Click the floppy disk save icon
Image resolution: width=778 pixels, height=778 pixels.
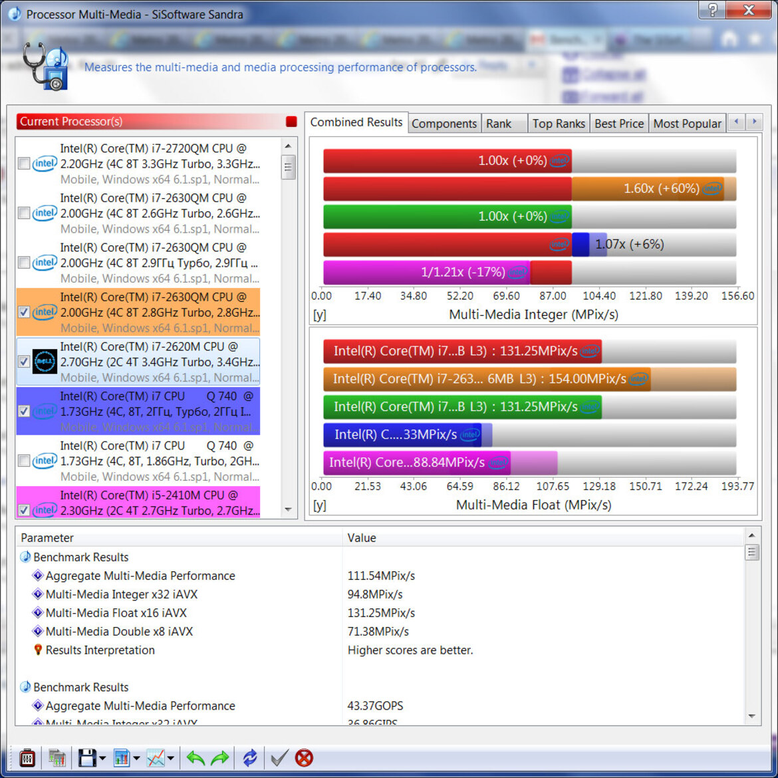[x=87, y=757]
